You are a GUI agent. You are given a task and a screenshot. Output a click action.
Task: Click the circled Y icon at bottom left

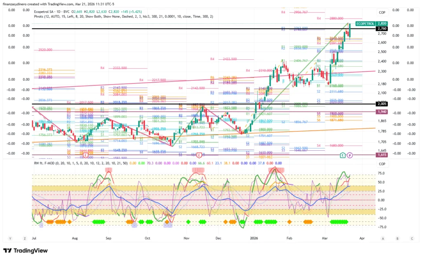coord(10,238)
